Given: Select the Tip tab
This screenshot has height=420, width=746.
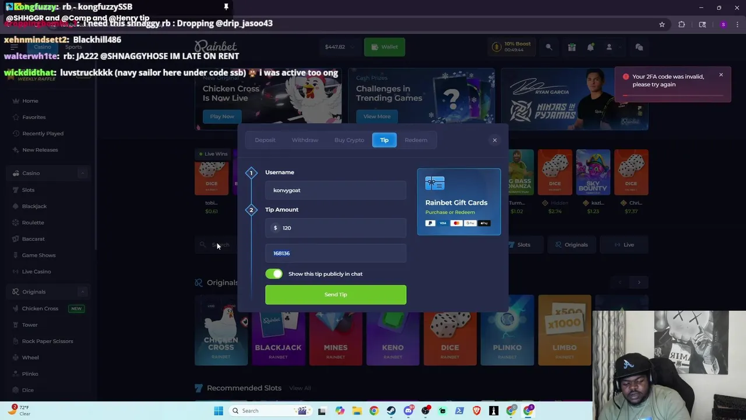Looking at the screenshot, I should 385,140.
